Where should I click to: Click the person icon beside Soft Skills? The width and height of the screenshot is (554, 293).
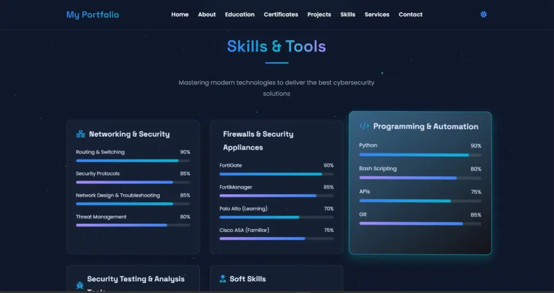coord(223,279)
